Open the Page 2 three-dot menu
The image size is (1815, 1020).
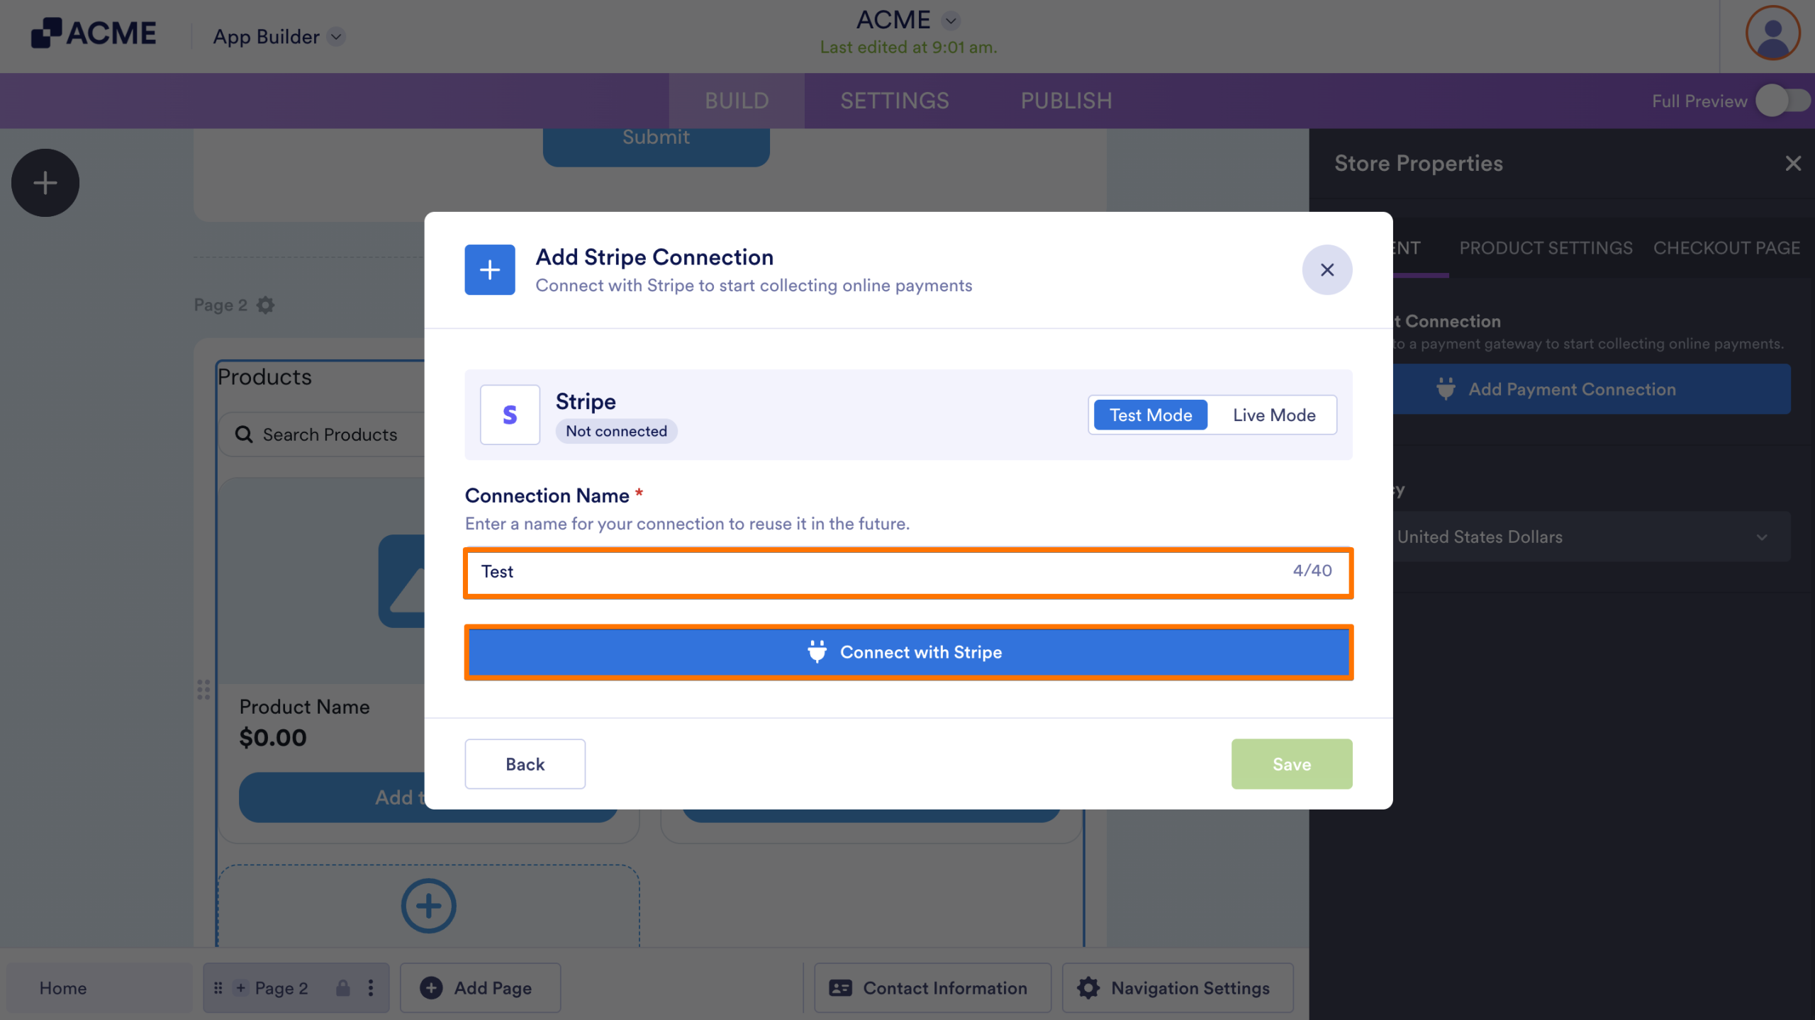371,988
